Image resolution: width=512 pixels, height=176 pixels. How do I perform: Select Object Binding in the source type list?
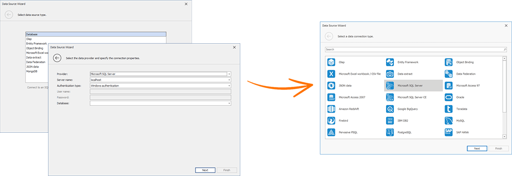[35, 48]
